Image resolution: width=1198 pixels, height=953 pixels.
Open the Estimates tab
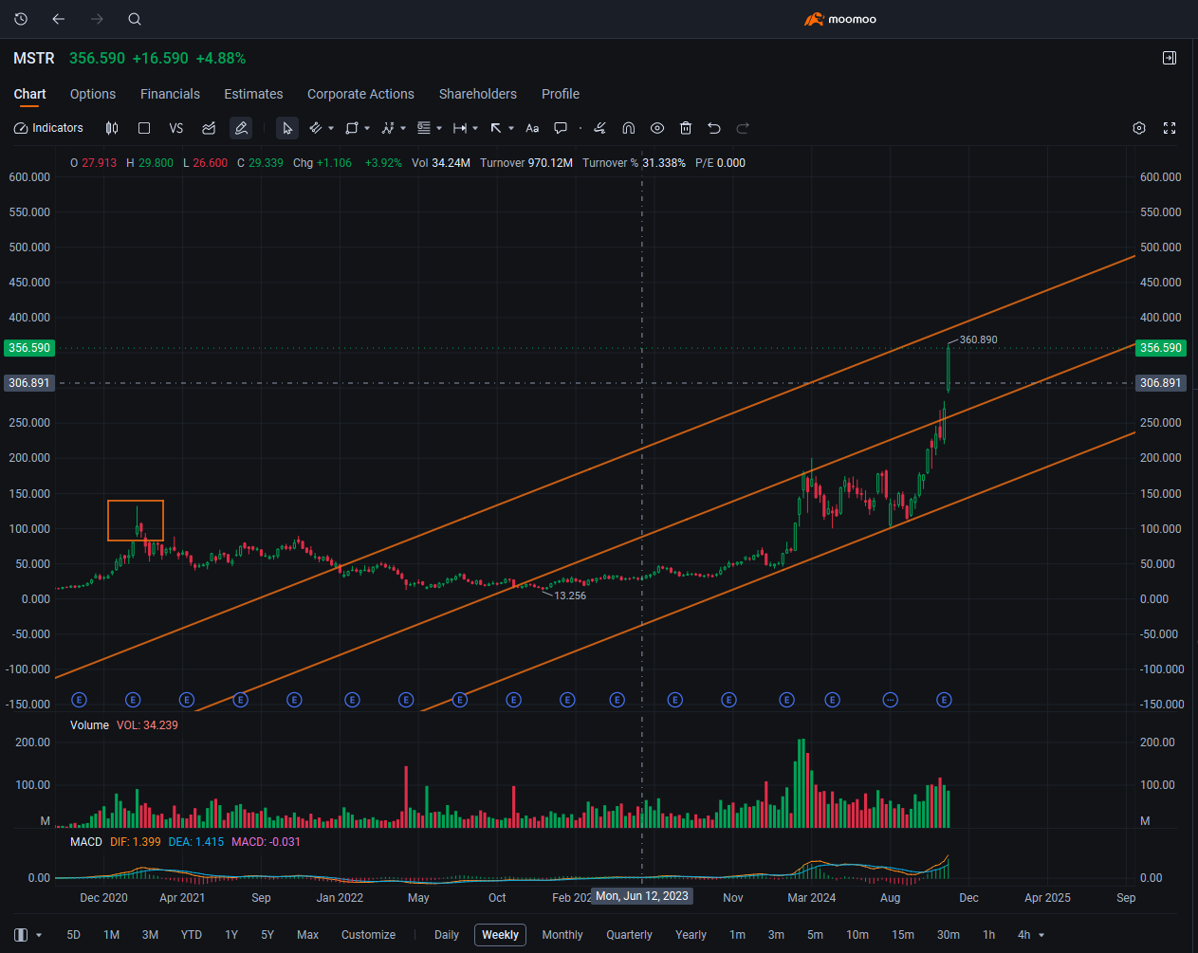253,94
